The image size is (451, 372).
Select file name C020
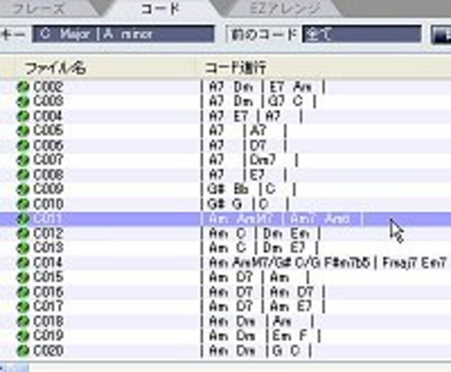point(48,351)
